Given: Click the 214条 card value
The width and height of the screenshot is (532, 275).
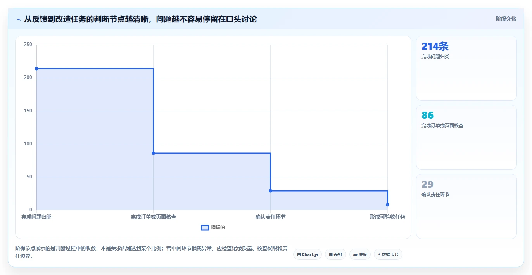Looking at the screenshot, I should click(435, 47).
